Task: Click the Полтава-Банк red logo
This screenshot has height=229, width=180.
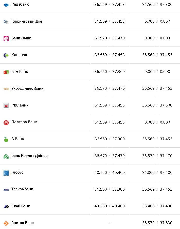Action: (6, 123)
